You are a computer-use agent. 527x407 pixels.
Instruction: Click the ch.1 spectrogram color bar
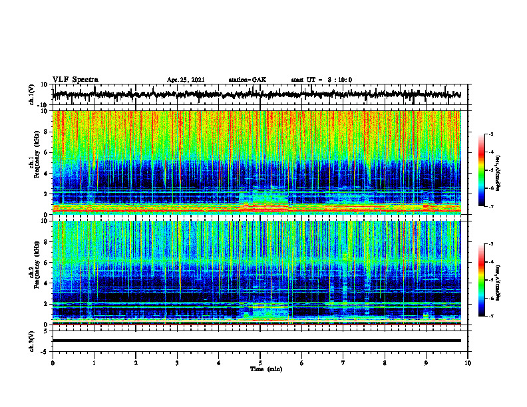click(481, 170)
